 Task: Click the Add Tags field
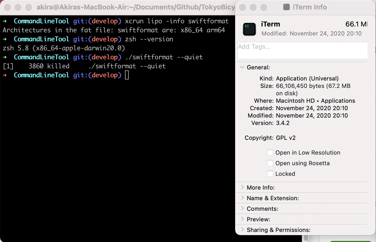pos(302,50)
